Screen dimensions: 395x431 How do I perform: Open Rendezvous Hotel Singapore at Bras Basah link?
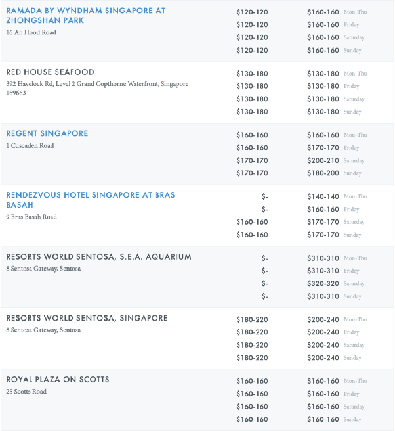click(90, 200)
